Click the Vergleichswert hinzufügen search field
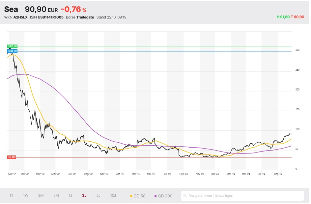311x204 pixels. click(x=244, y=195)
